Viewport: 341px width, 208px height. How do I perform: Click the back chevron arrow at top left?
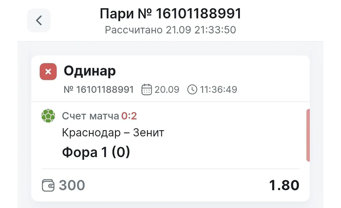39,20
